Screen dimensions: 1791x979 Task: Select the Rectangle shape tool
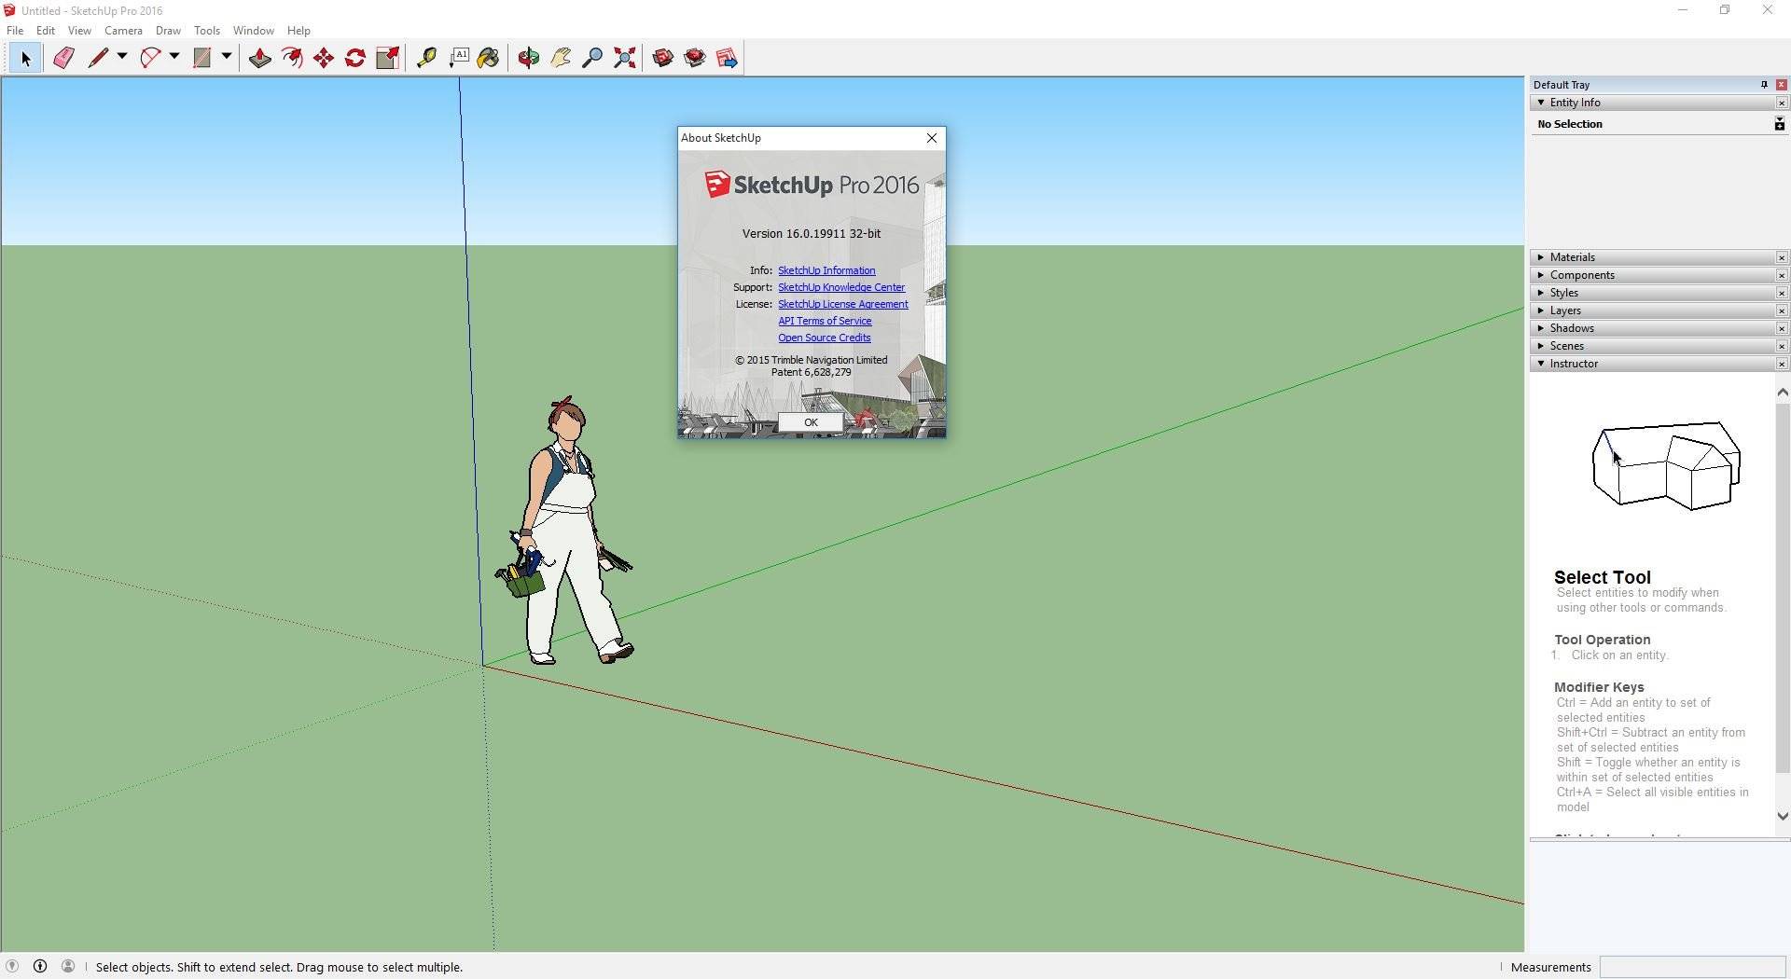[201, 58]
